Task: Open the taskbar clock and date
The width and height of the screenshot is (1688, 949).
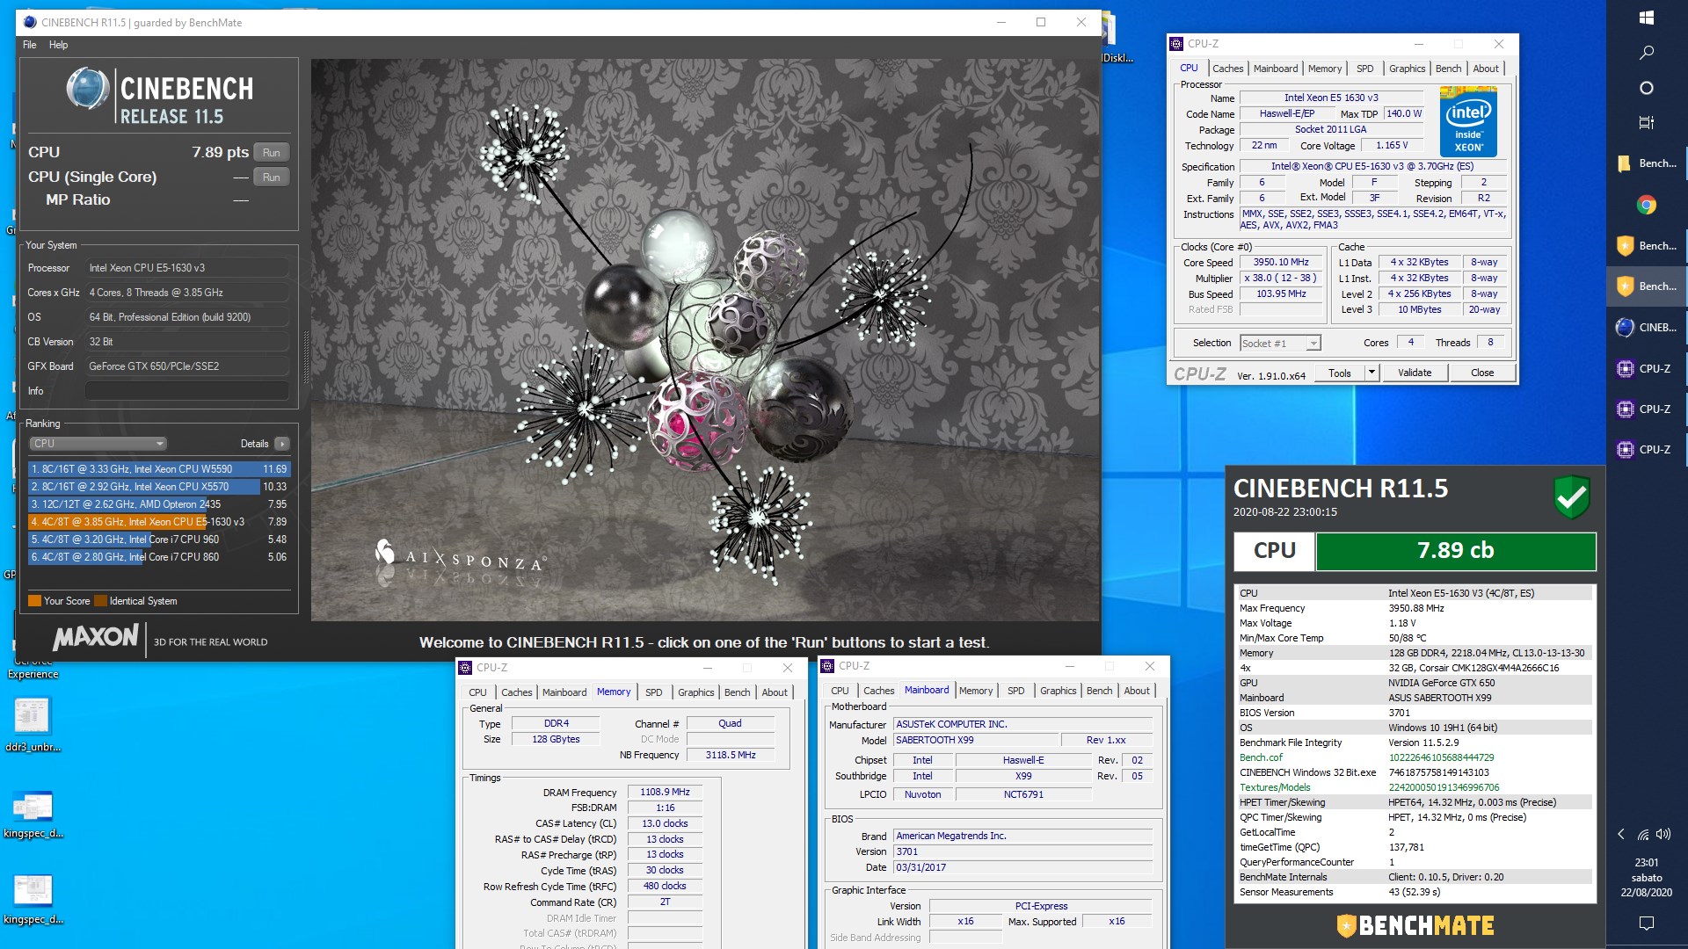Action: (x=1647, y=877)
